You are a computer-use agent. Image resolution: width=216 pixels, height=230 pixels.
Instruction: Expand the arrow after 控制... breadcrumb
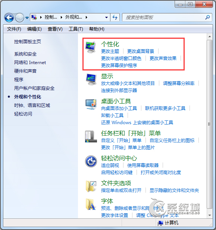(62, 18)
